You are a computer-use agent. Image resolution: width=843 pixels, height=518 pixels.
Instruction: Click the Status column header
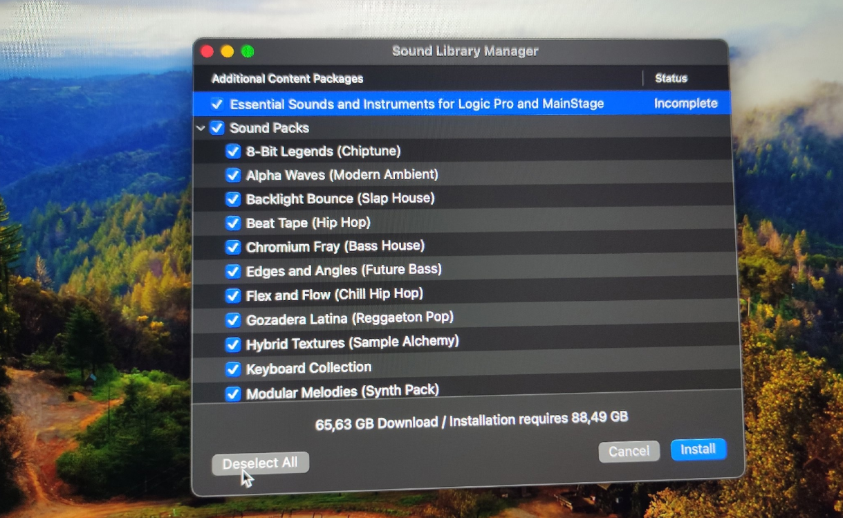click(x=671, y=78)
